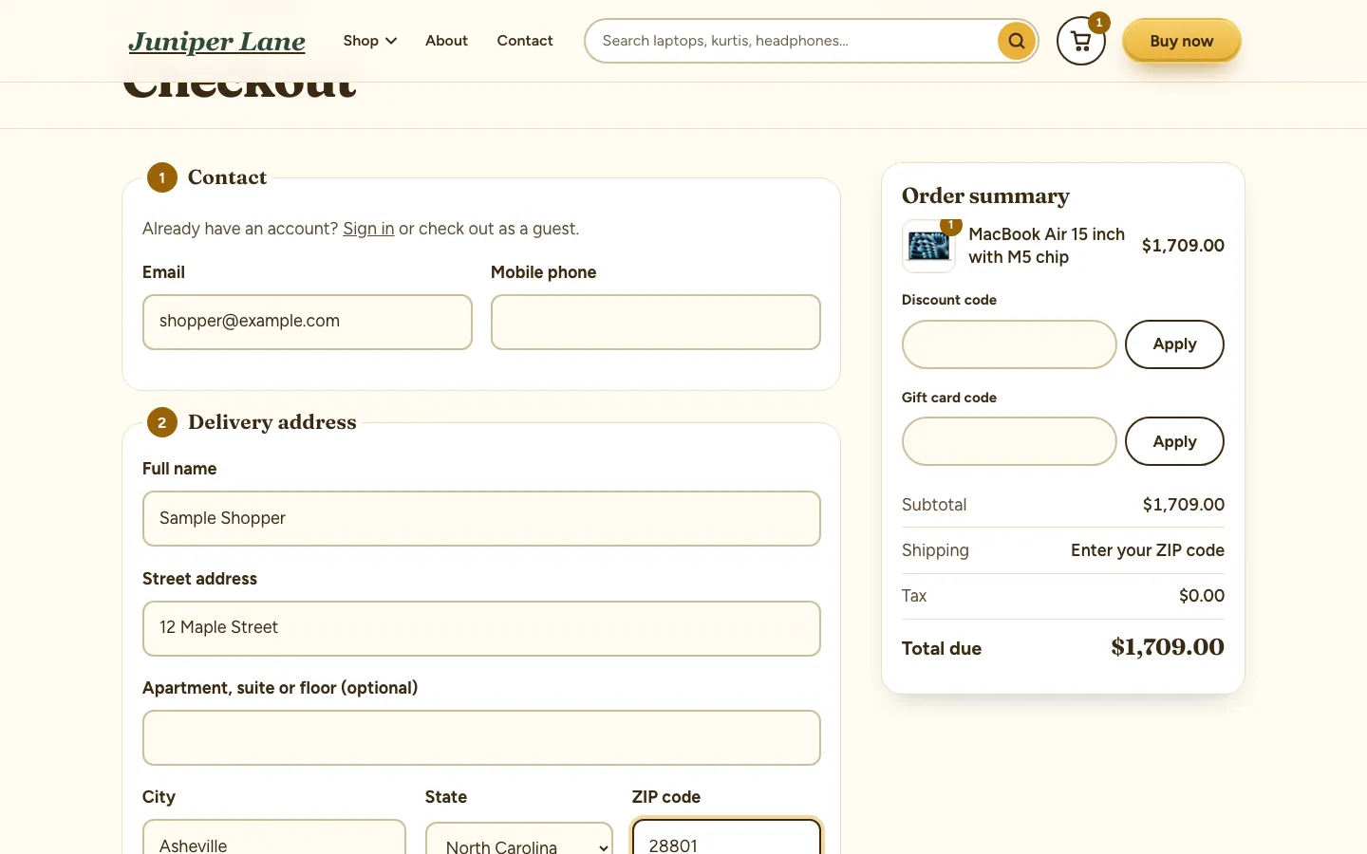Click the Total due amount $1,709.00

[1168, 647]
